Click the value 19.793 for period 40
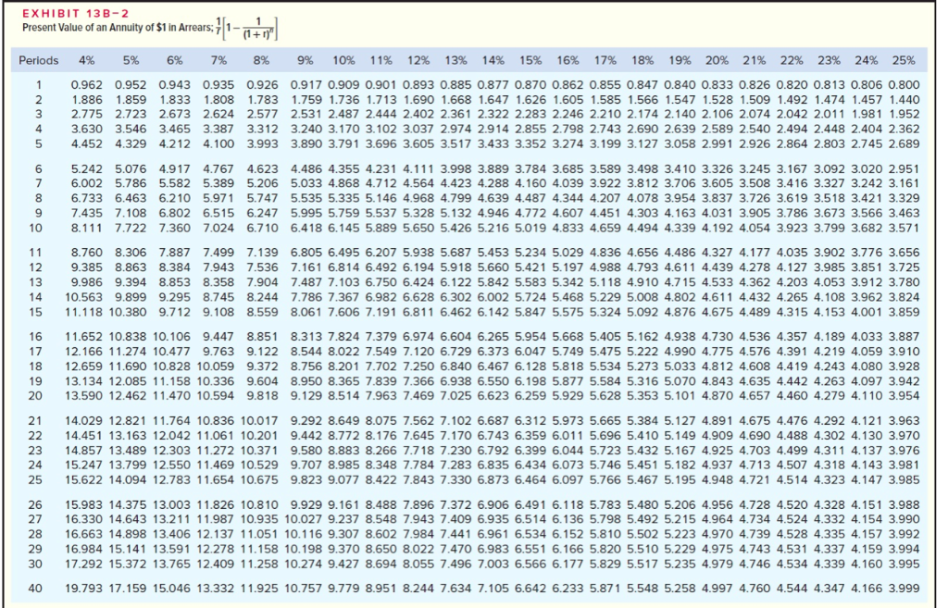Image resolution: width=948 pixels, height=608 pixels. pyautogui.click(x=85, y=589)
